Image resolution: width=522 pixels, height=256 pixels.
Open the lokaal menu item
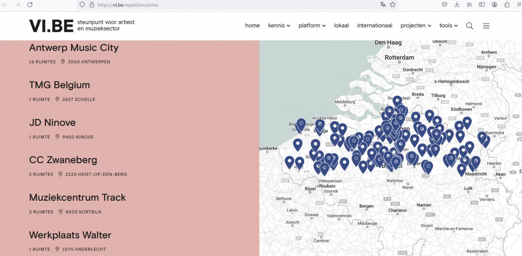(341, 26)
